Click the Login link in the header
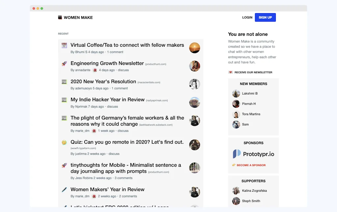Screen dimensions: 337x212 tap(247, 17)
